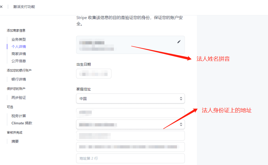This screenshot has width=268, height=165.
Task: Navigate to 银行详情 step
Action: pyautogui.click(x=19, y=79)
